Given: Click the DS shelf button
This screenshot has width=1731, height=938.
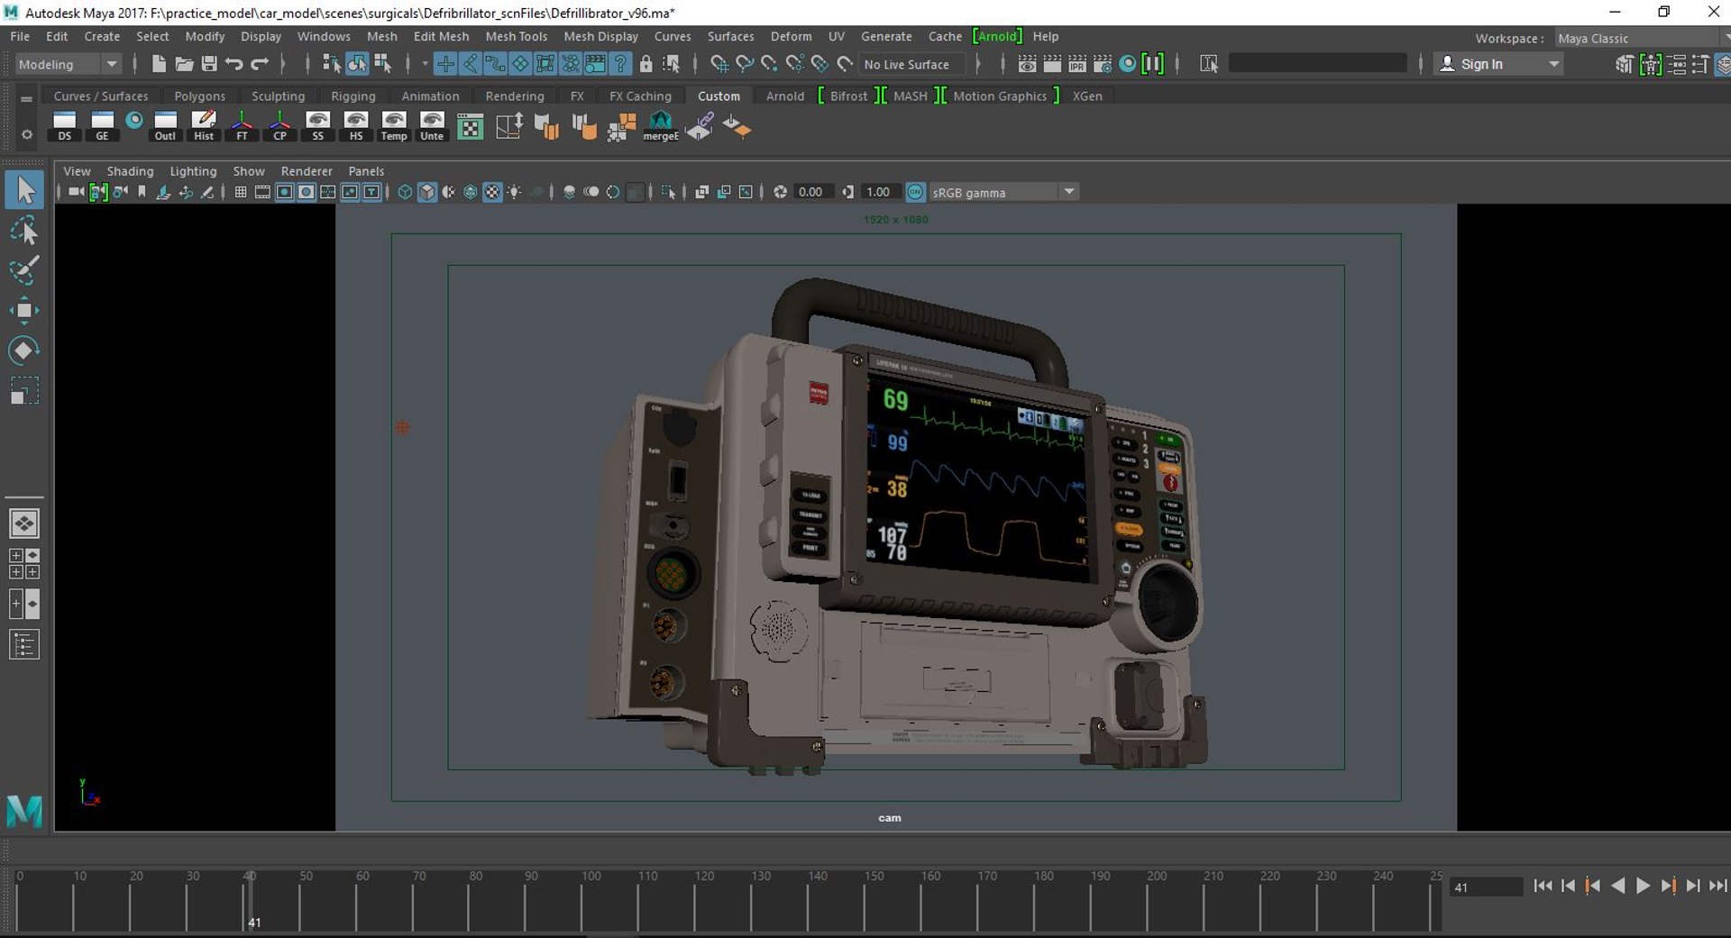Looking at the screenshot, I should (64, 126).
